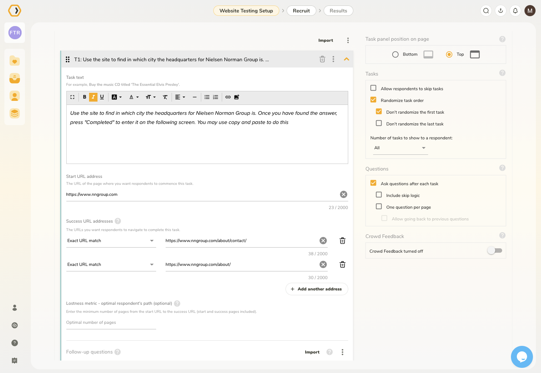The width and height of the screenshot is (541, 373).
Task: Select the Bottom task panel position
Action: [395, 55]
